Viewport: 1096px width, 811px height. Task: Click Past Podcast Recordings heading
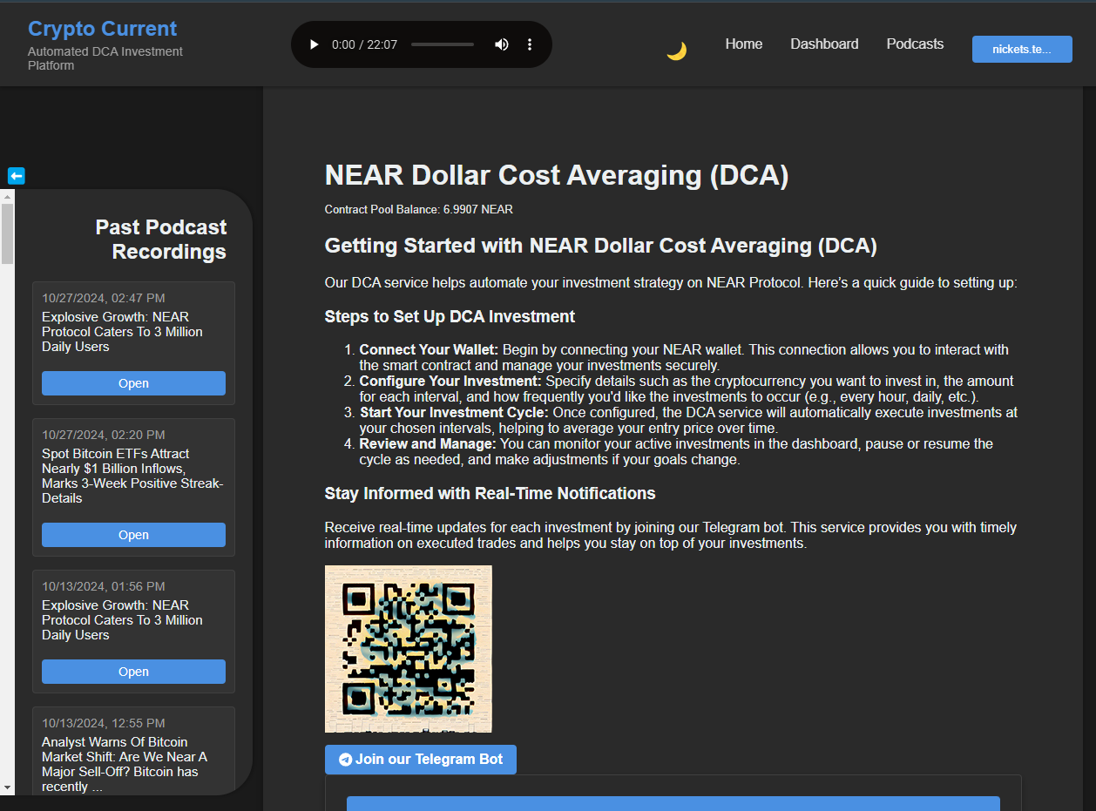click(161, 240)
